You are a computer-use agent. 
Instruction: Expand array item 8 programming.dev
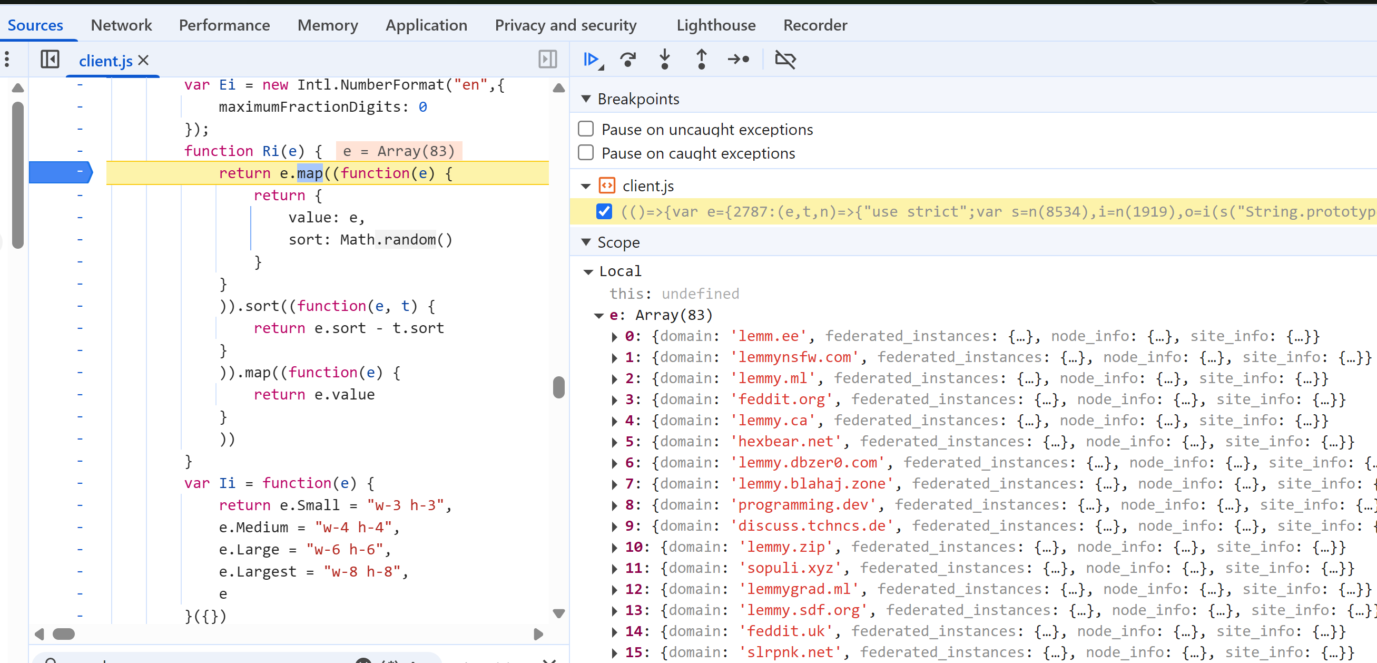click(614, 505)
